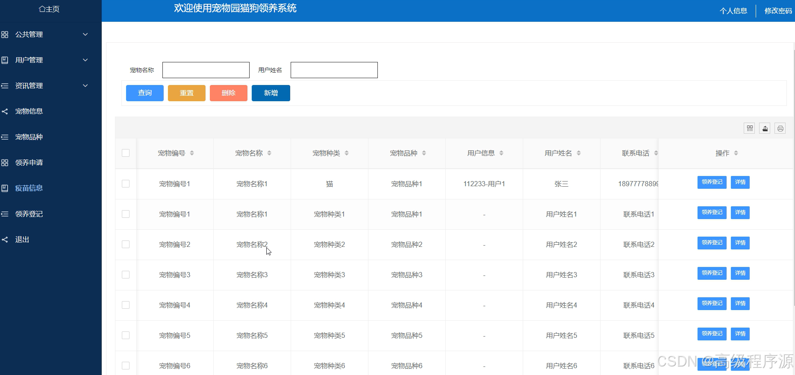795x375 pixels.
Task: Click the icon beside 疫苗信息
Action: (5, 188)
